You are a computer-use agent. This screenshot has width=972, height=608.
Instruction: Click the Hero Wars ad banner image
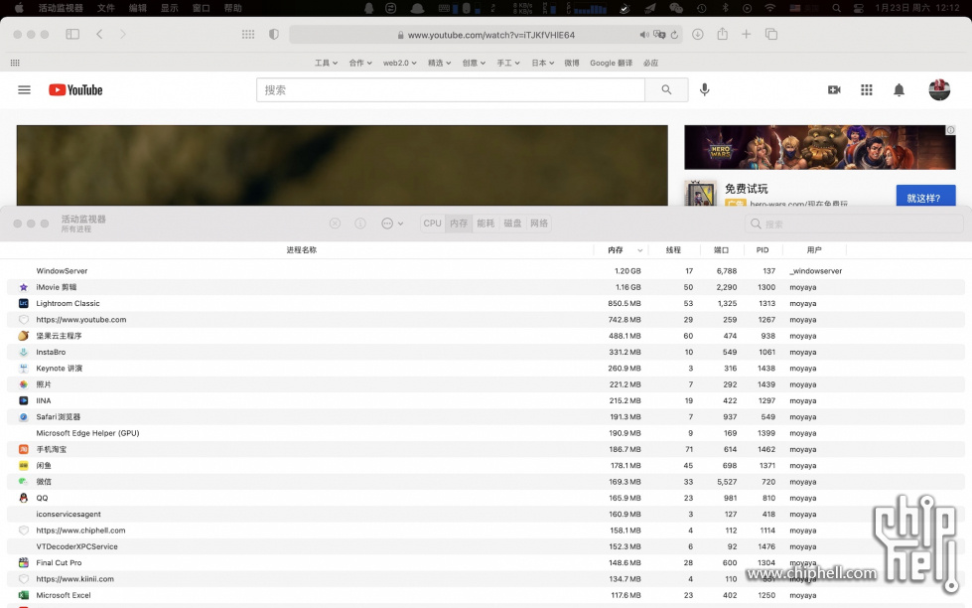pyautogui.click(x=819, y=147)
